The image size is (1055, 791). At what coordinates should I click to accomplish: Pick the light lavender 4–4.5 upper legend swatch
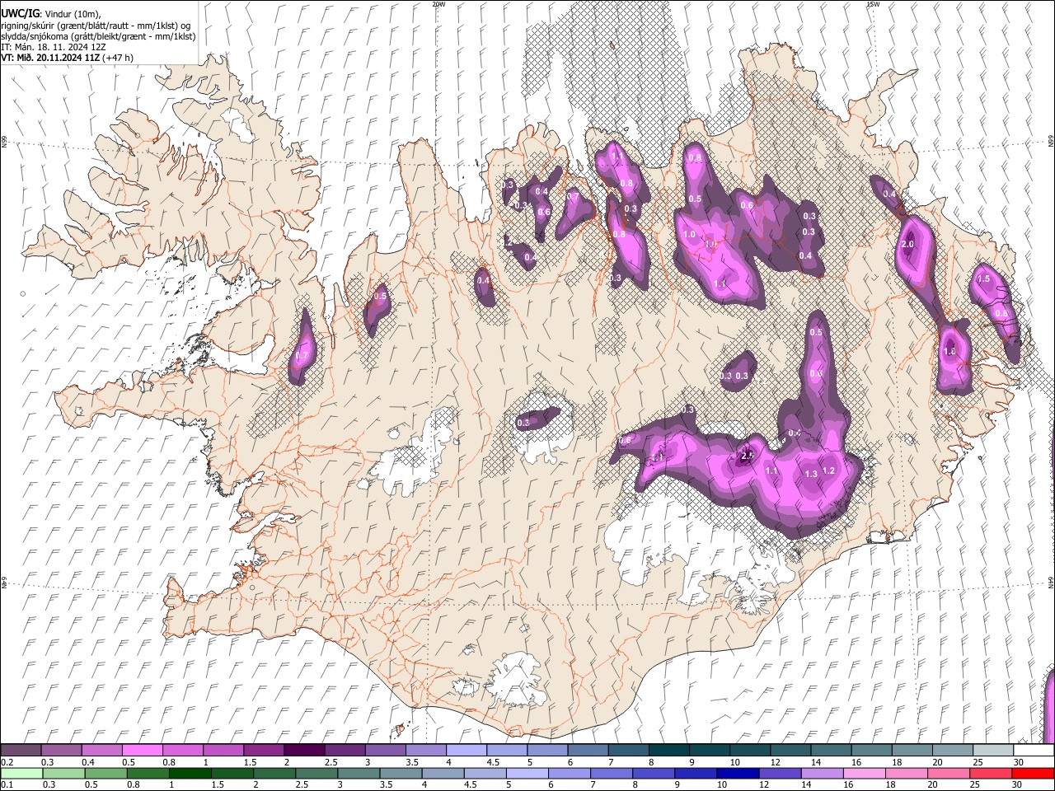coord(467,750)
